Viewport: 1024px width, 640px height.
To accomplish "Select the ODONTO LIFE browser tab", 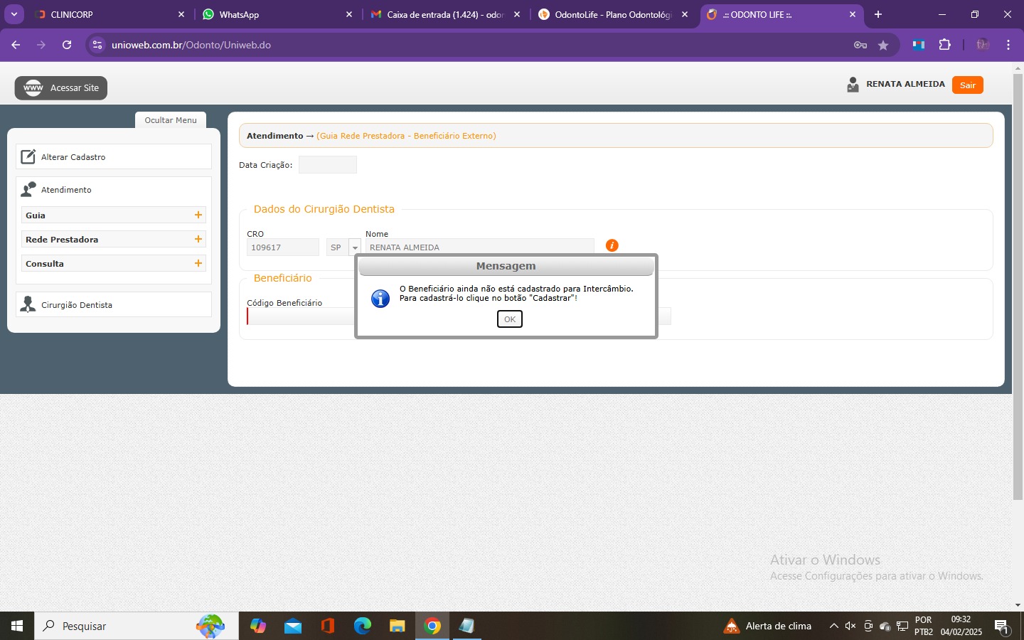I will (781, 14).
